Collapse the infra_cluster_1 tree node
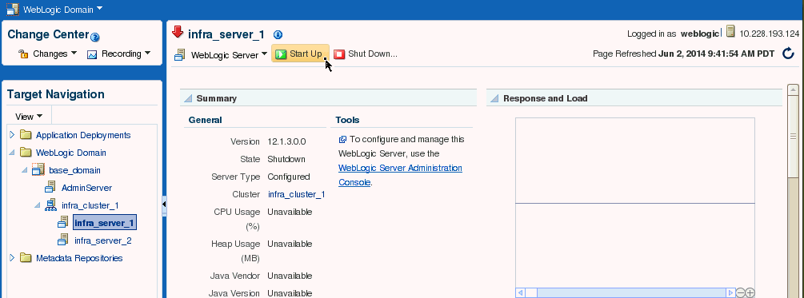This screenshot has width=804, height=298. pyautogui.click(x=38, y=205)
